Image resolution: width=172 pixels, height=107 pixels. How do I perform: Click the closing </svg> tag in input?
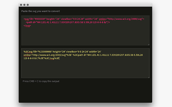click(x=27, y=26)
